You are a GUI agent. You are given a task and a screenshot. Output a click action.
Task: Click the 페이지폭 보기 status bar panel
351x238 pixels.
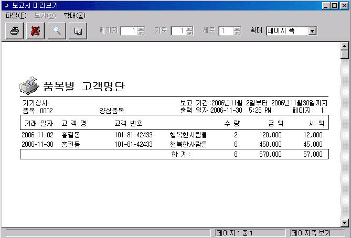(311, 233)
